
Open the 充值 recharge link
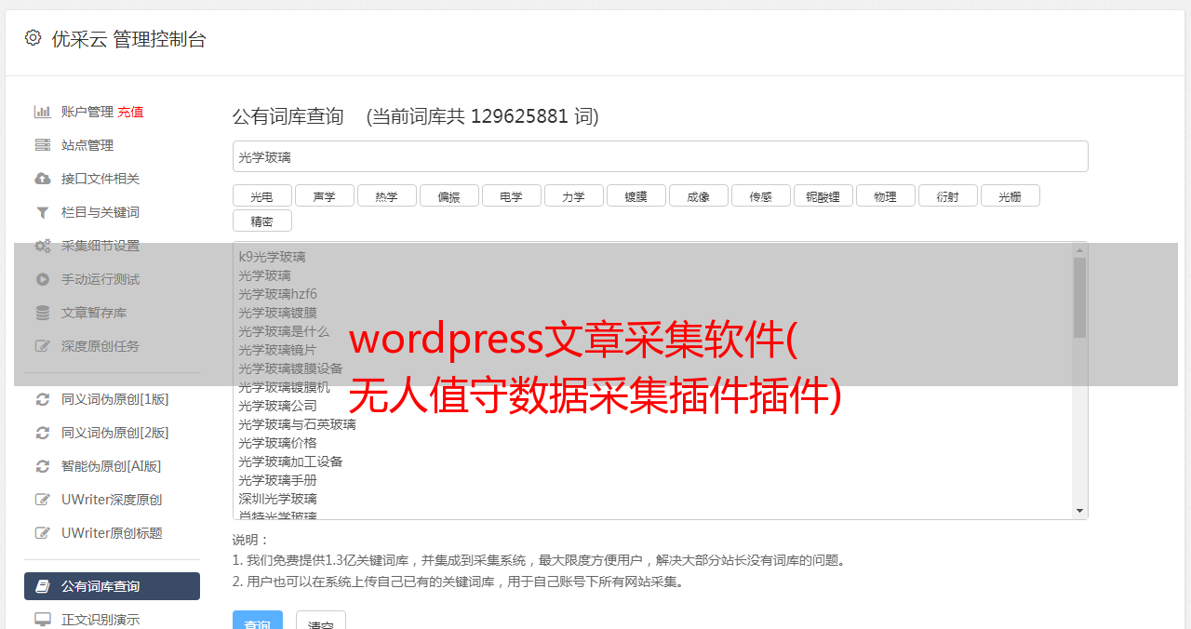click(x=130, y=112)
